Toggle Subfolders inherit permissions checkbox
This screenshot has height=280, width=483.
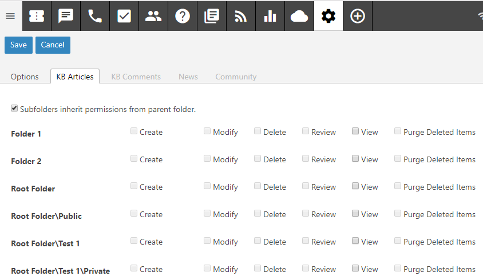pyautogui.click(x=14, y=109)
